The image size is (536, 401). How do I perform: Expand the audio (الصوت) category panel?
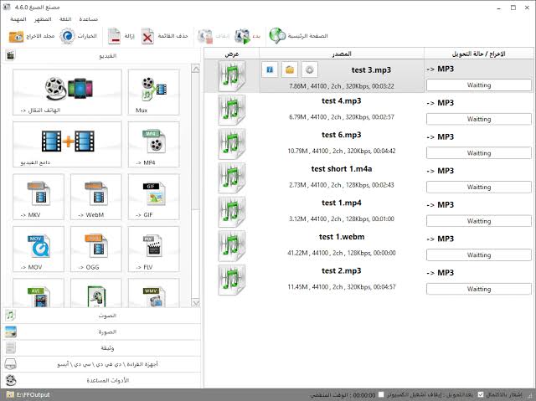(x=102, y=316)
